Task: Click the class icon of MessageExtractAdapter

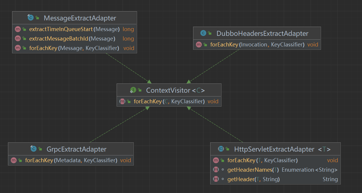Action: point(31,18)
